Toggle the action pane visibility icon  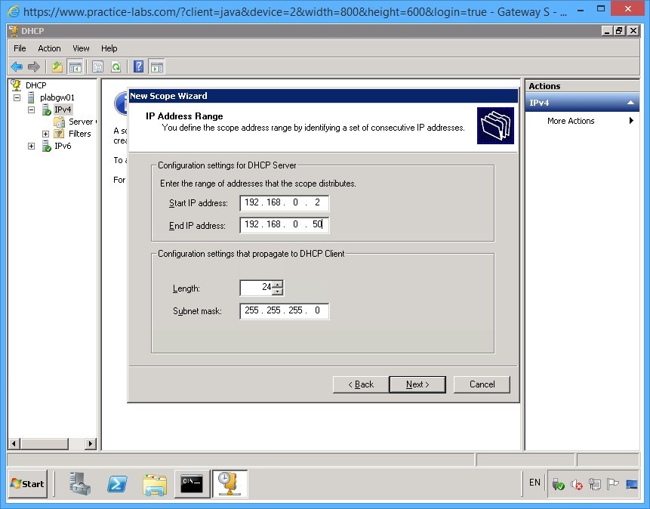[157, 66]
